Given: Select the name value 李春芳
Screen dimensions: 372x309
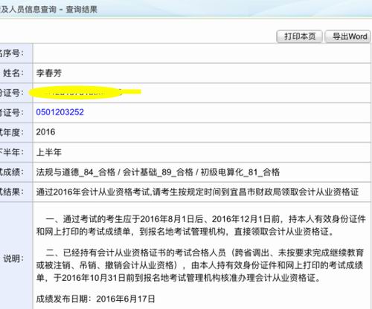Looking at the screenshot, I should 49,73.
